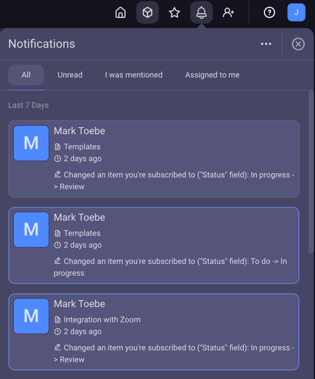View the Assigned to me tab

coord(212,75)
